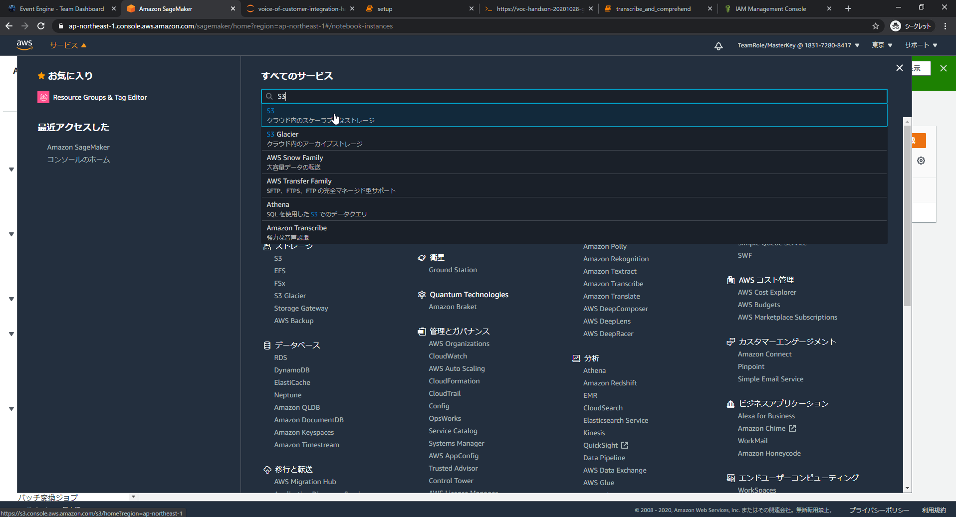956x517 pixels.
Task: Select Amazon Transcribe search result
Action: click(574, 232)
